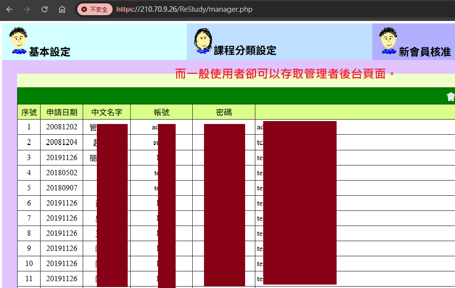Open the 基本設定 tab
This screenshot has height=288, width=455.
click(49, 52)
